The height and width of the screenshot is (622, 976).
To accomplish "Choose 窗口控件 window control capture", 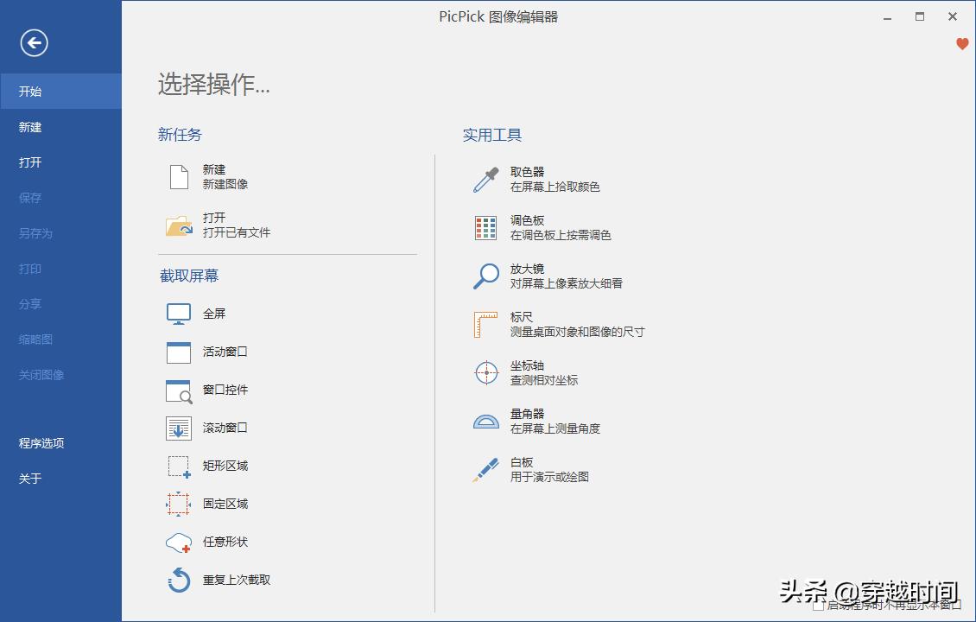I will coord(223,390).
